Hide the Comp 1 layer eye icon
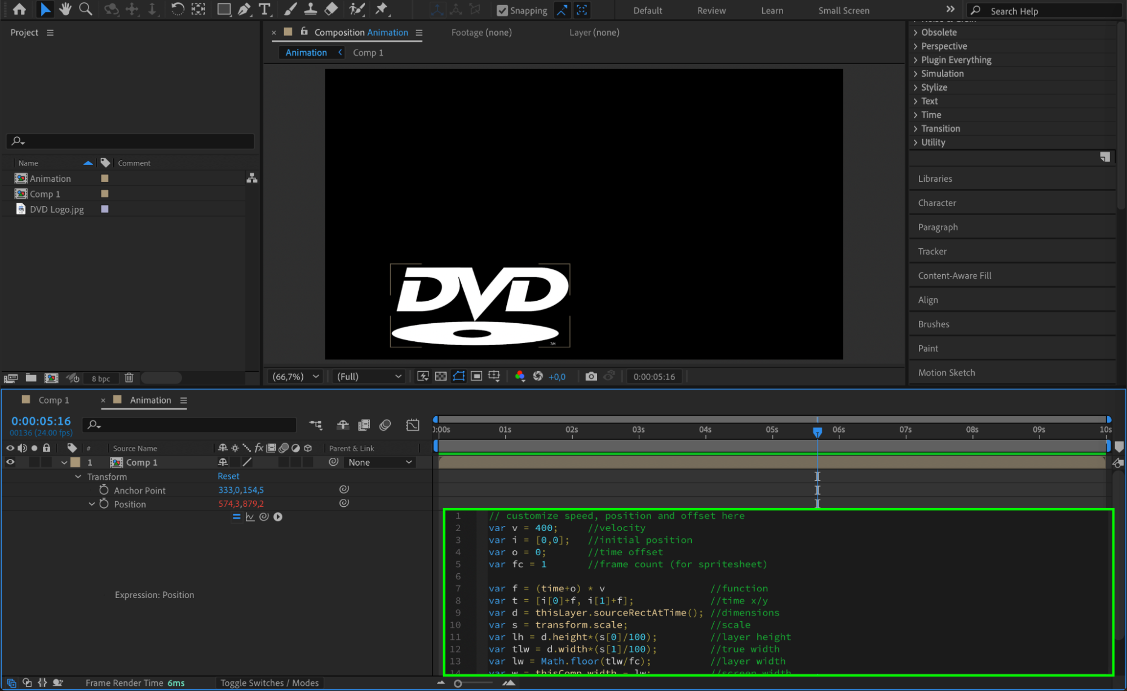Screen dimensions: 1127x691 pyautogui.click(x=10, y=462)
